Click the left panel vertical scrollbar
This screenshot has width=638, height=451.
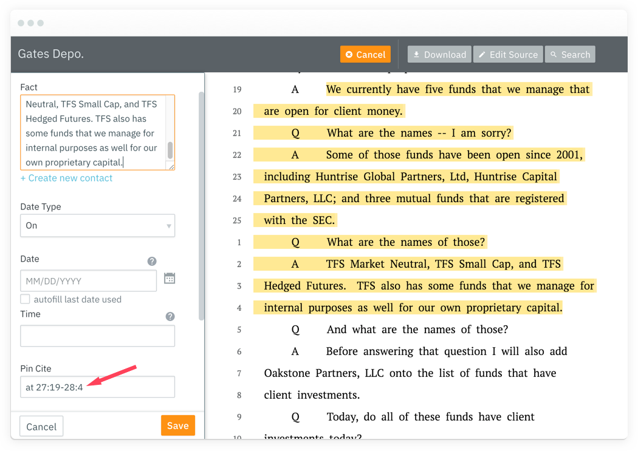(201, 206)
